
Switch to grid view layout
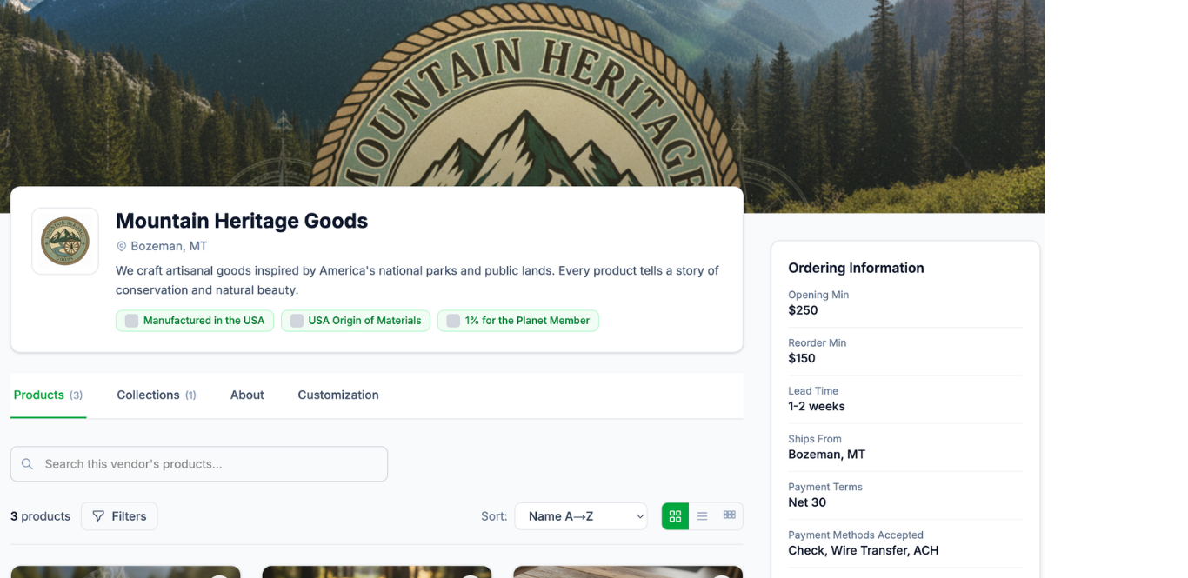click(675, 516)
